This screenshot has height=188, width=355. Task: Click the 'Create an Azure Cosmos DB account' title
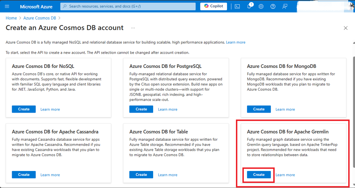point(65,28)
